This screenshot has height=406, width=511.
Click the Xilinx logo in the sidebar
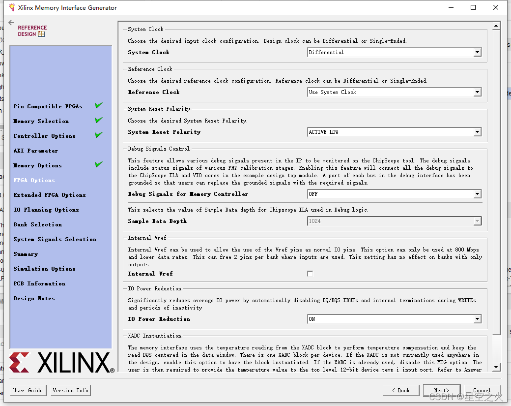pyautogui.click(x=62, y=362)
